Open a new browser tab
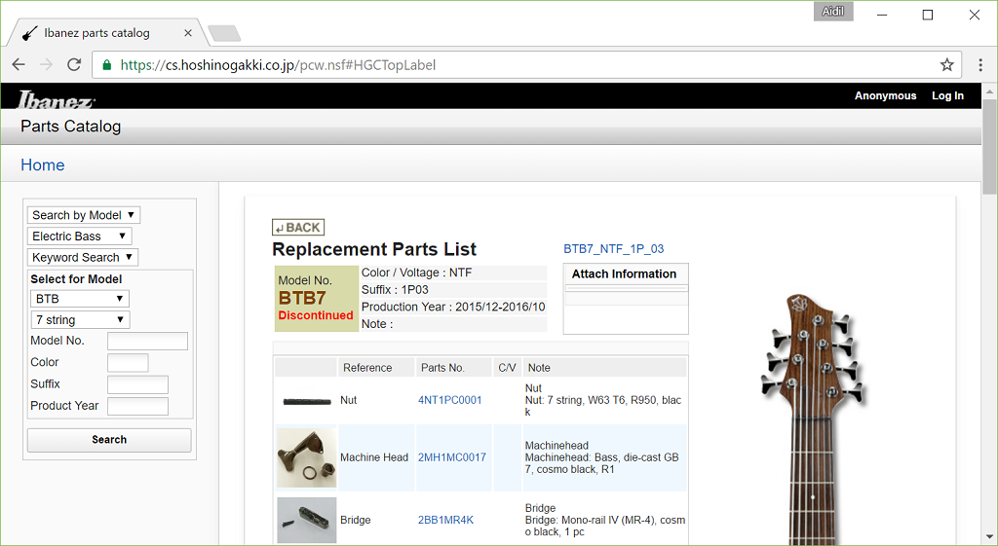Screen dimensions: 998x546 click(x=224, y=33)
